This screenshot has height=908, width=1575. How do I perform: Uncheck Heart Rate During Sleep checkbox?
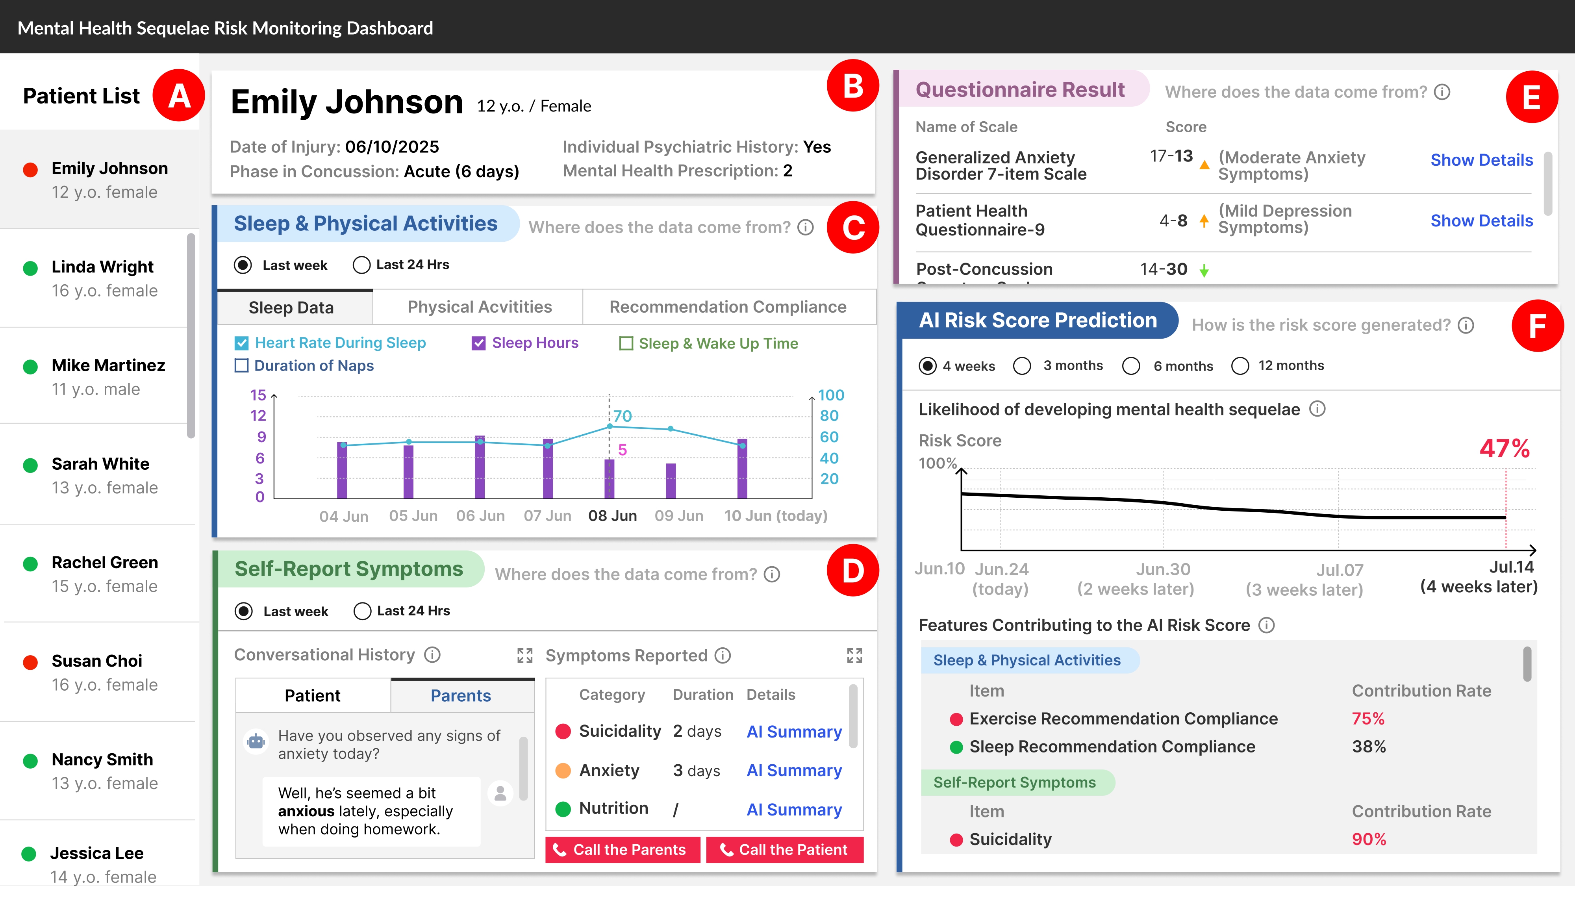(x=241, y=343)
